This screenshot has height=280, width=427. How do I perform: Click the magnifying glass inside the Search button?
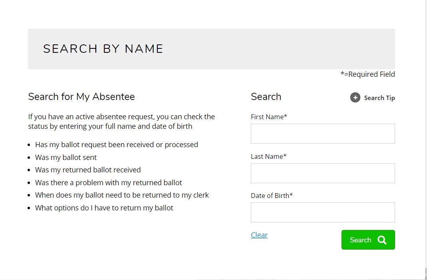[x=382, y=240]
